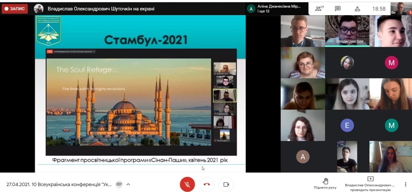Click the shared Стамбул-2021 presentation slide

(140, 93)
